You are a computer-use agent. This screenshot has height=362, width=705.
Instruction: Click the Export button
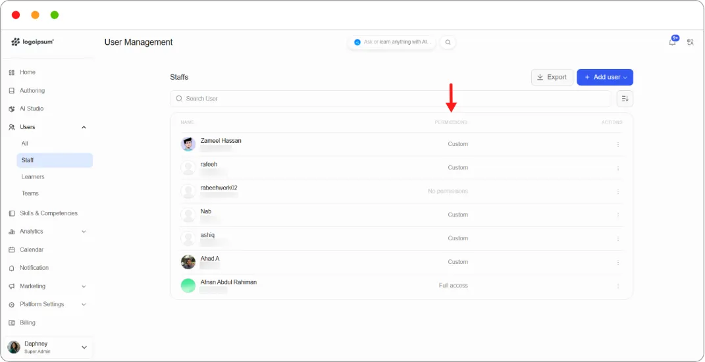click(552, 77)
